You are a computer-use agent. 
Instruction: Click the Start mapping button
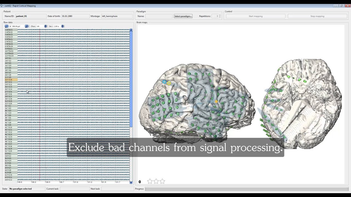[x=256, y=16]
